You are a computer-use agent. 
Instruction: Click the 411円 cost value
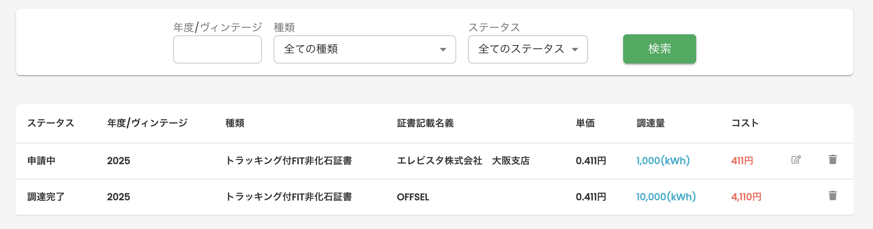(742, 161)
